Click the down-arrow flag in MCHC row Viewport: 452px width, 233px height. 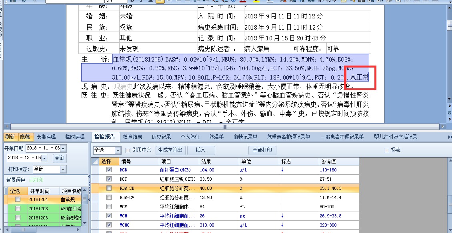282,225
